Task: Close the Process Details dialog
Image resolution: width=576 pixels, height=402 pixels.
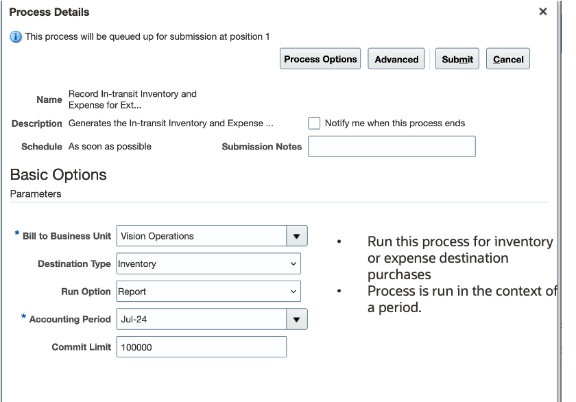Action: [543, 12]
